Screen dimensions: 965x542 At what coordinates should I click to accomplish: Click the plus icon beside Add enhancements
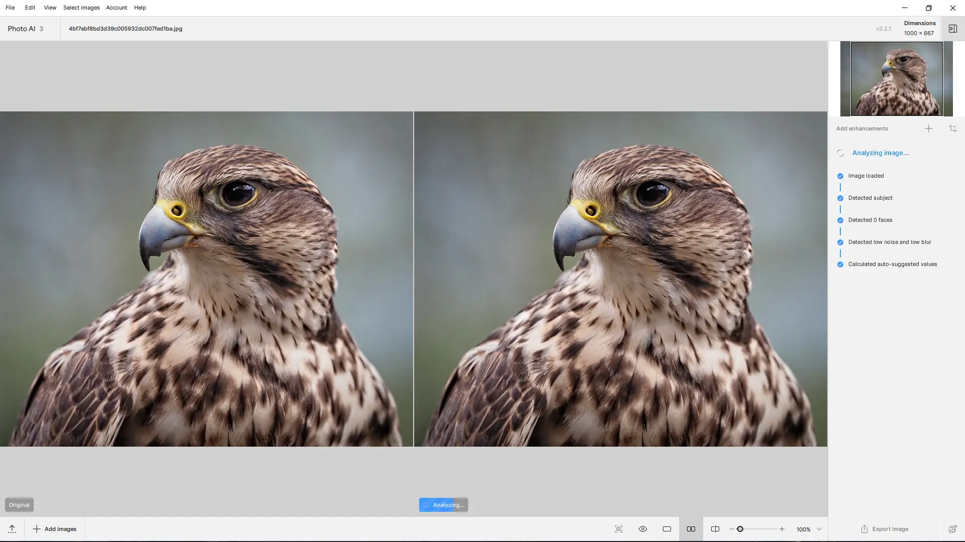pos(929,128)
